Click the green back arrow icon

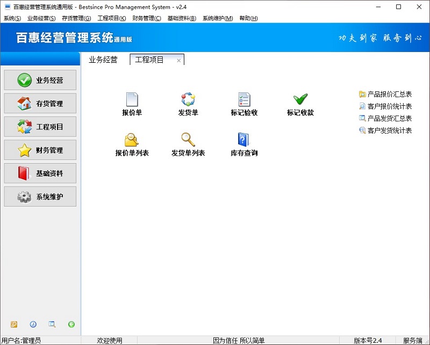[71, 324]
